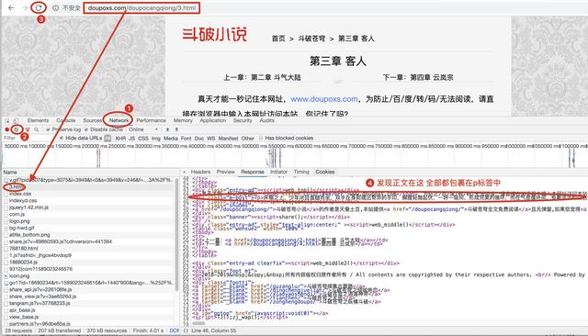Switch to the Network tab

tap(119, 120)
